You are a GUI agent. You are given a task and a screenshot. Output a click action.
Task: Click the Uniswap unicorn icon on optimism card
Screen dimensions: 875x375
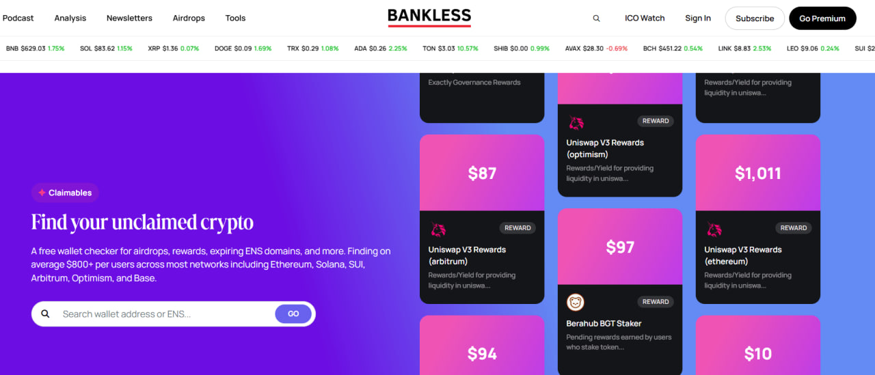(576, 122)
